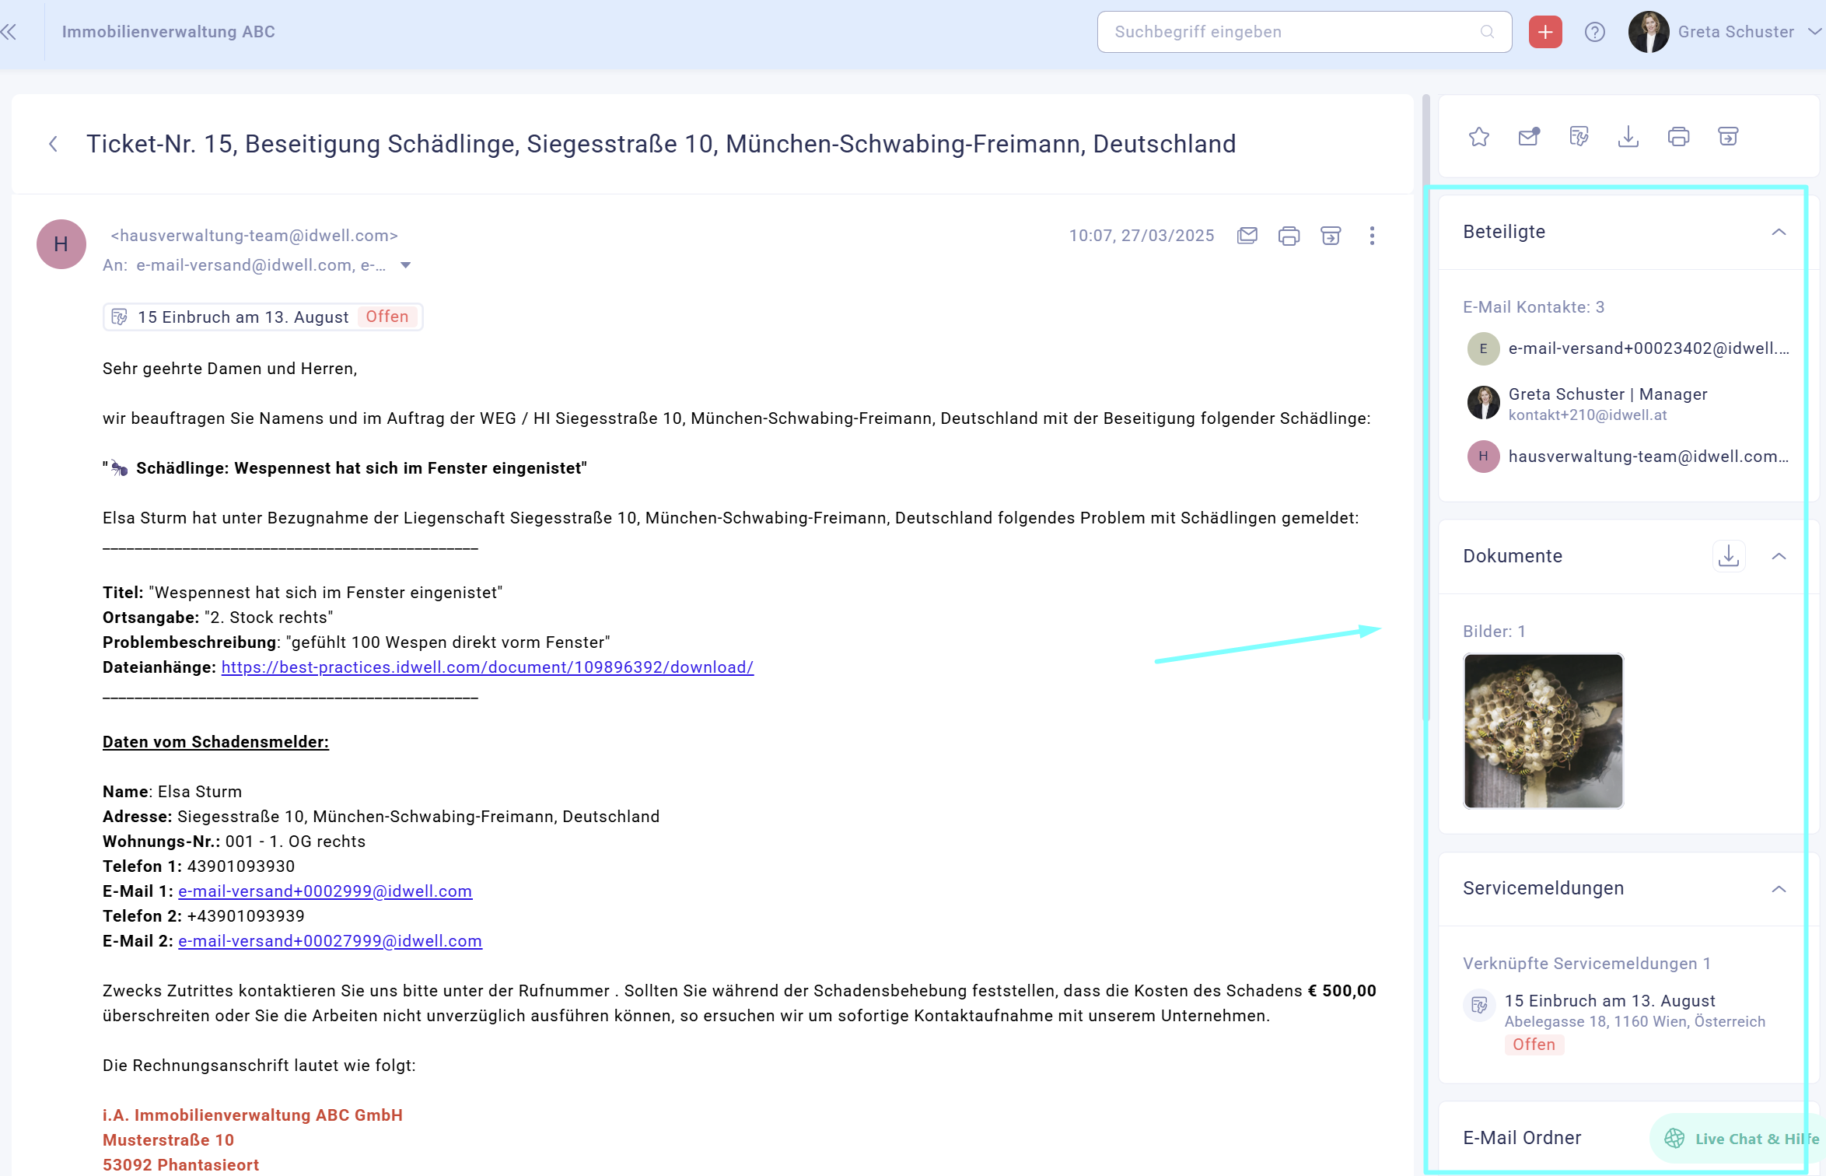Archive ticket using right toolbar archive icon

pyautogui.click(x=1727, y=137)
